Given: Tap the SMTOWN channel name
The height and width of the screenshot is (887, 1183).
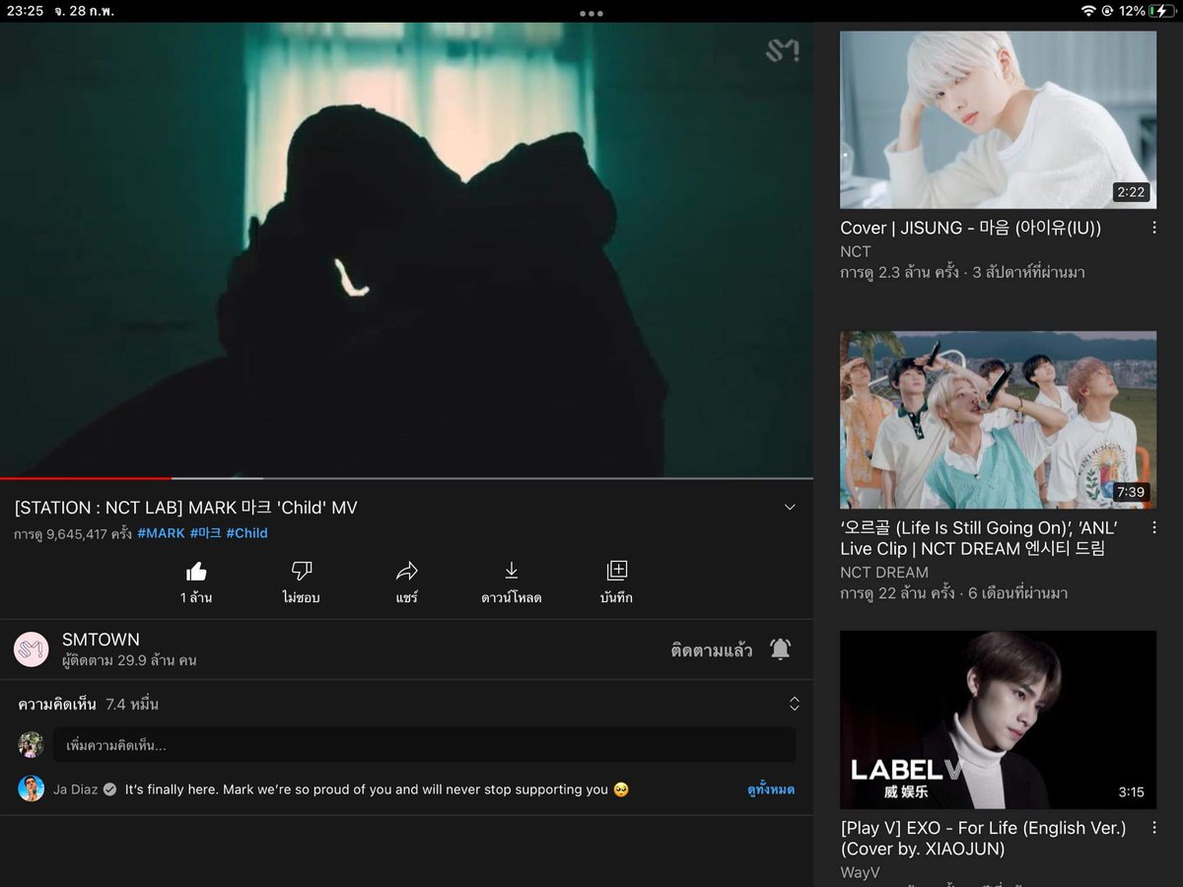Looking at the screenshot, I should click(101, 640).
